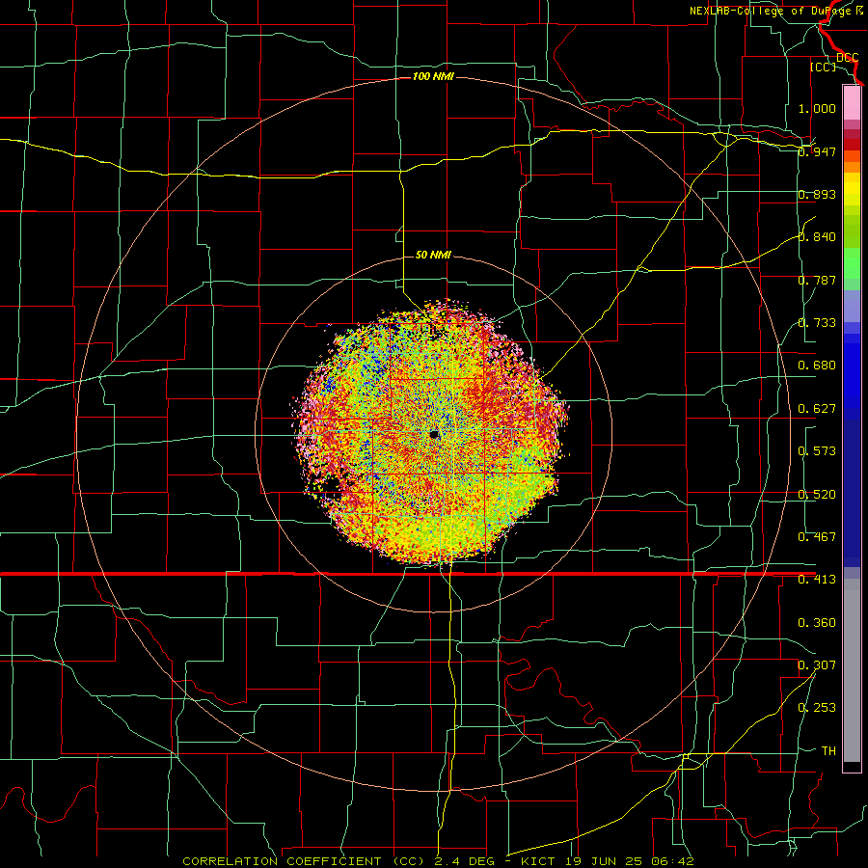
Task: Click the 0.467 color scale value
Action: 817,537
